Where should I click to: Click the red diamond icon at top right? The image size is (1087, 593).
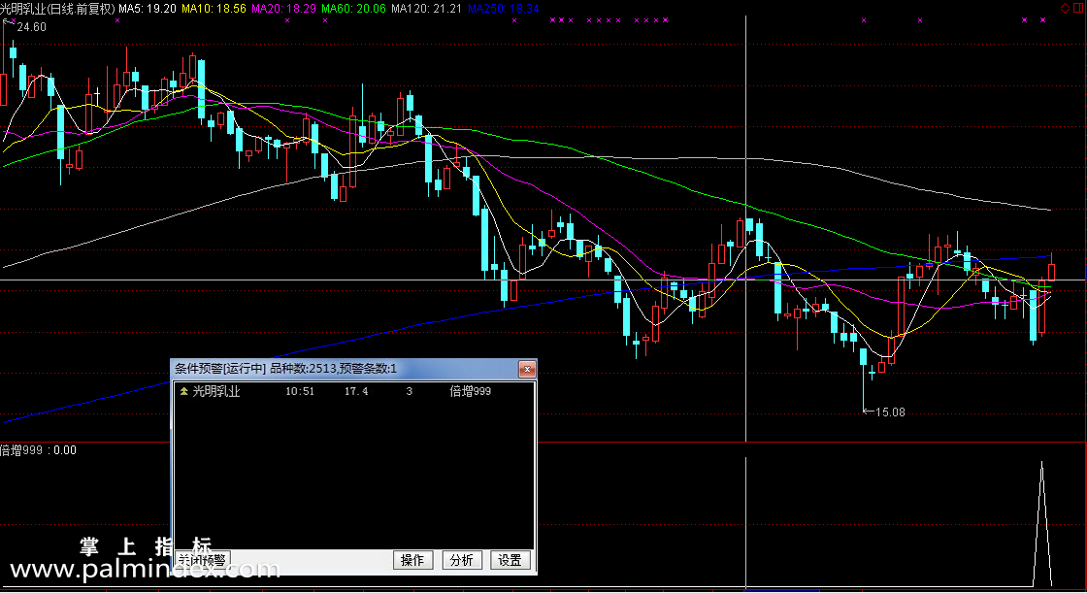(1065, 9)
